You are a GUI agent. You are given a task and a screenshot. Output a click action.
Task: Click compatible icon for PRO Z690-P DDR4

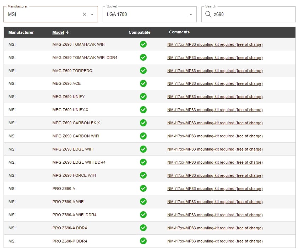143,241
